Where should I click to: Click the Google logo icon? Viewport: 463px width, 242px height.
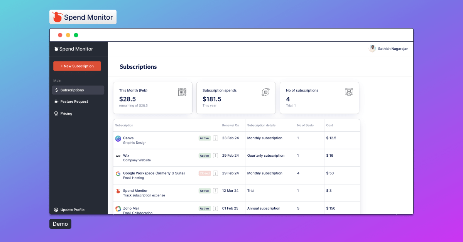coord(118,174)
